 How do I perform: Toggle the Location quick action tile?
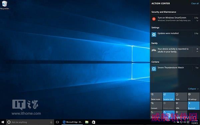click(x=169, y=115)
